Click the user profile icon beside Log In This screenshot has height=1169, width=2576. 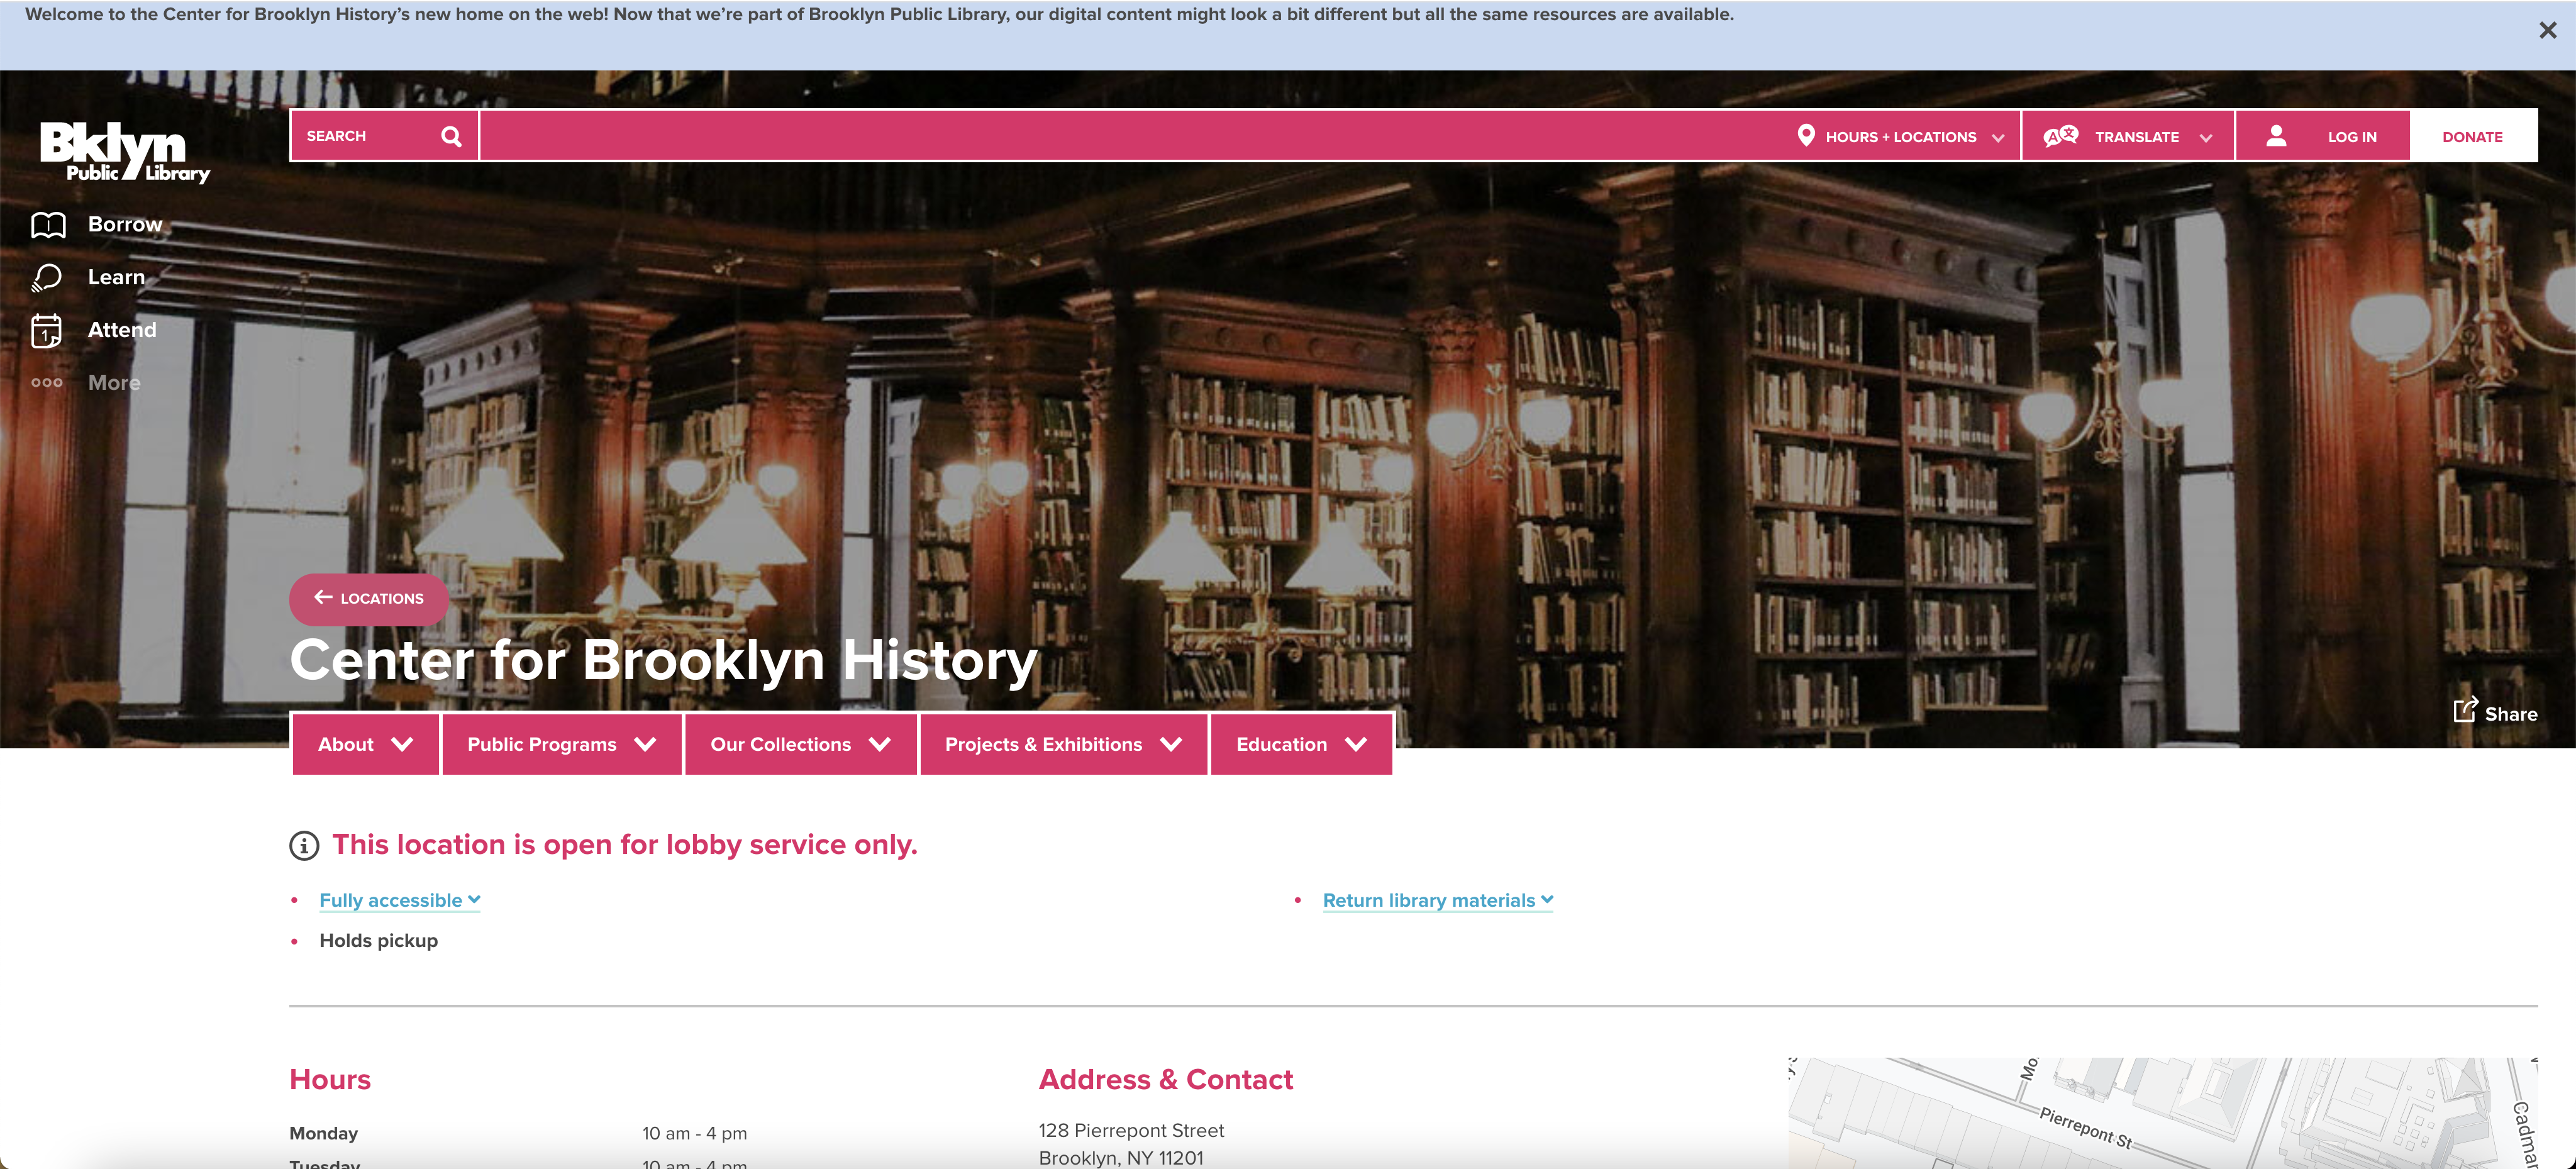[2276, 136]
